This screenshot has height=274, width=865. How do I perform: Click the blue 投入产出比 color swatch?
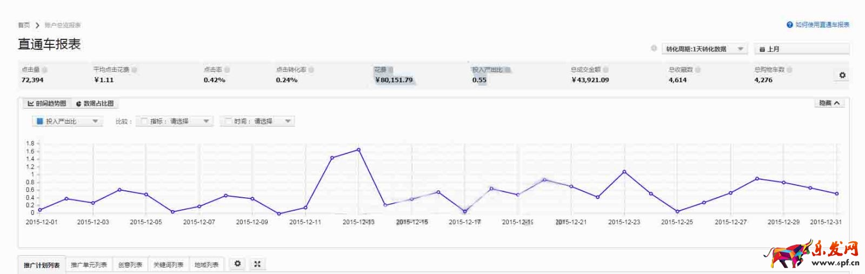[x=39, y=122]
